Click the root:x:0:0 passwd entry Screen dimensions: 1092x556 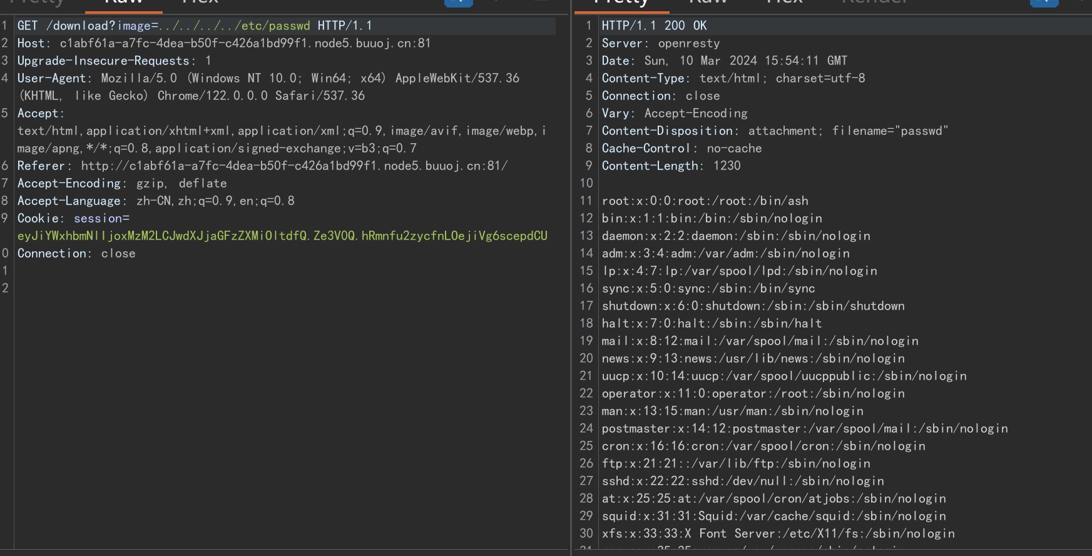pyautogui.click(x=705, y=201)
